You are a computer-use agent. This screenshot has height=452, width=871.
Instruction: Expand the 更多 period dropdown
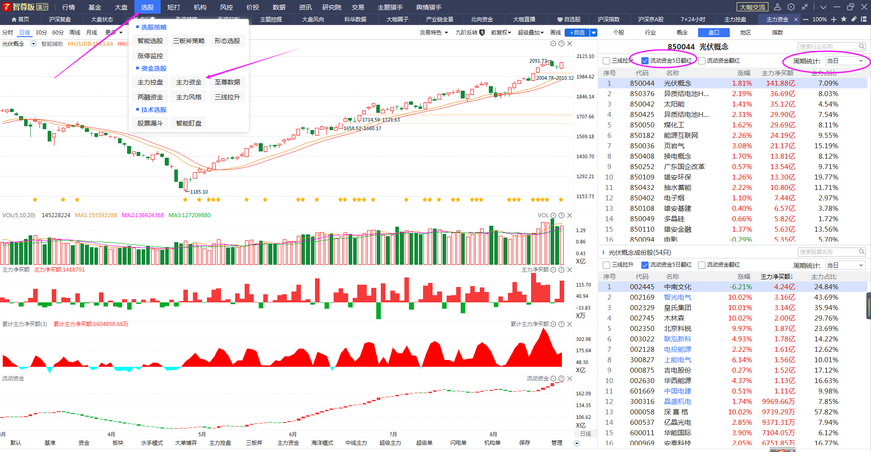tap(114, 33)
